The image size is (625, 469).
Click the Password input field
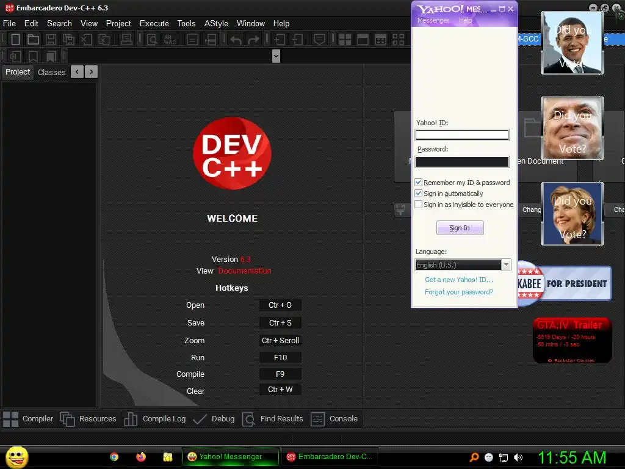click(462, 161)
